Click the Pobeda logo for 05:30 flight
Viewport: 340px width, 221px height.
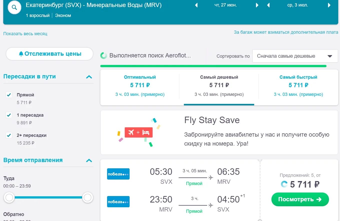point(118,174)
